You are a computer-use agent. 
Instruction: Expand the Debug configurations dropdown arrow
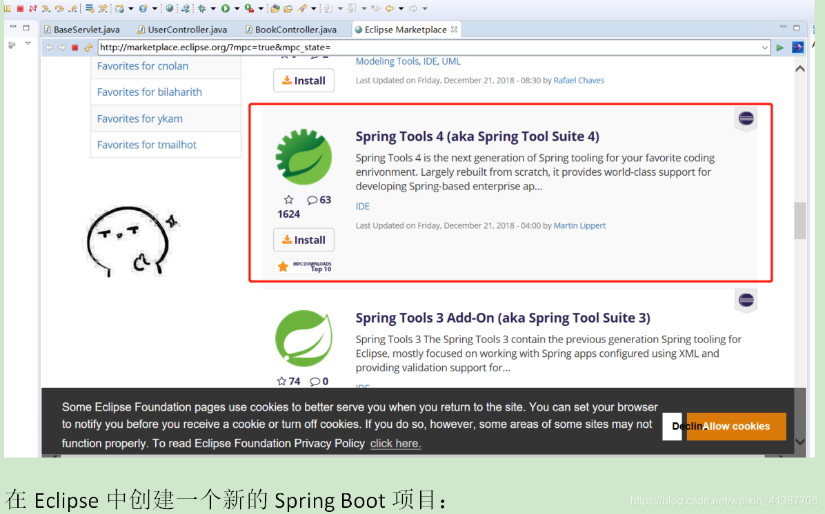pyautogui.click(x=213, y=8)
